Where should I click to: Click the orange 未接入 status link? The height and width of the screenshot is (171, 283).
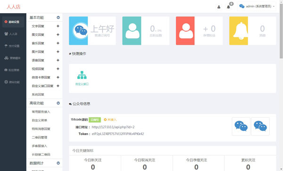point(110,120)
